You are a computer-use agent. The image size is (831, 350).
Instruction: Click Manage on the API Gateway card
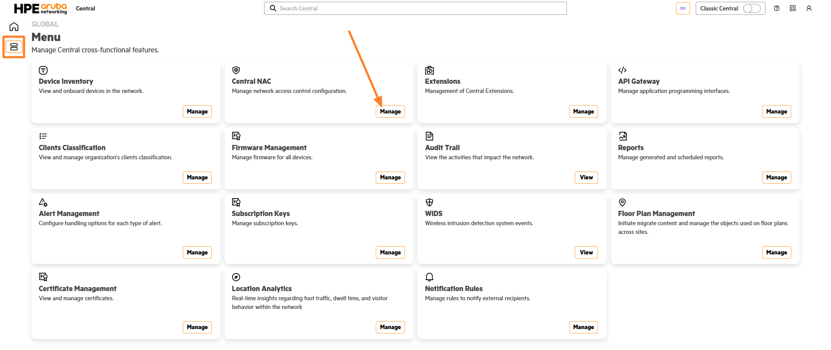coord(776,112)
